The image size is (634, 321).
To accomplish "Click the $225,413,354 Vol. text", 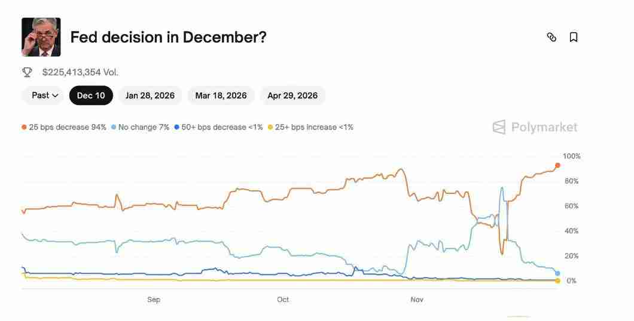I will pyautogui.click(x=80, y=72).
